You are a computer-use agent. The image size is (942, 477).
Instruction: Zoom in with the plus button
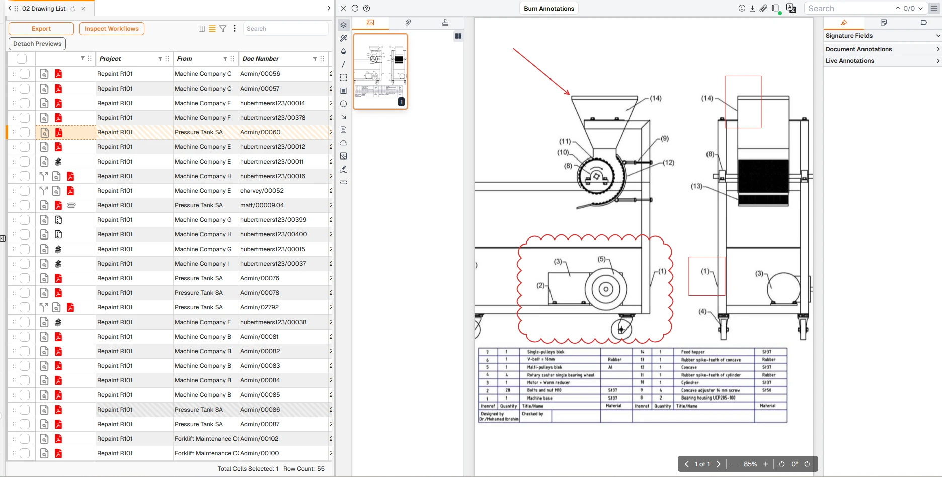(766, 464)
